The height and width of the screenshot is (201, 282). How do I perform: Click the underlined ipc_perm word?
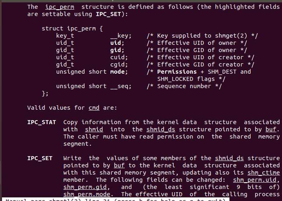click(x=60, y=7)
